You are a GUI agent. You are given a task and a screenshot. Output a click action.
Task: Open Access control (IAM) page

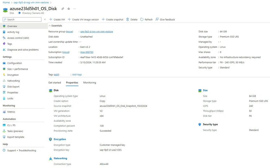18,38
